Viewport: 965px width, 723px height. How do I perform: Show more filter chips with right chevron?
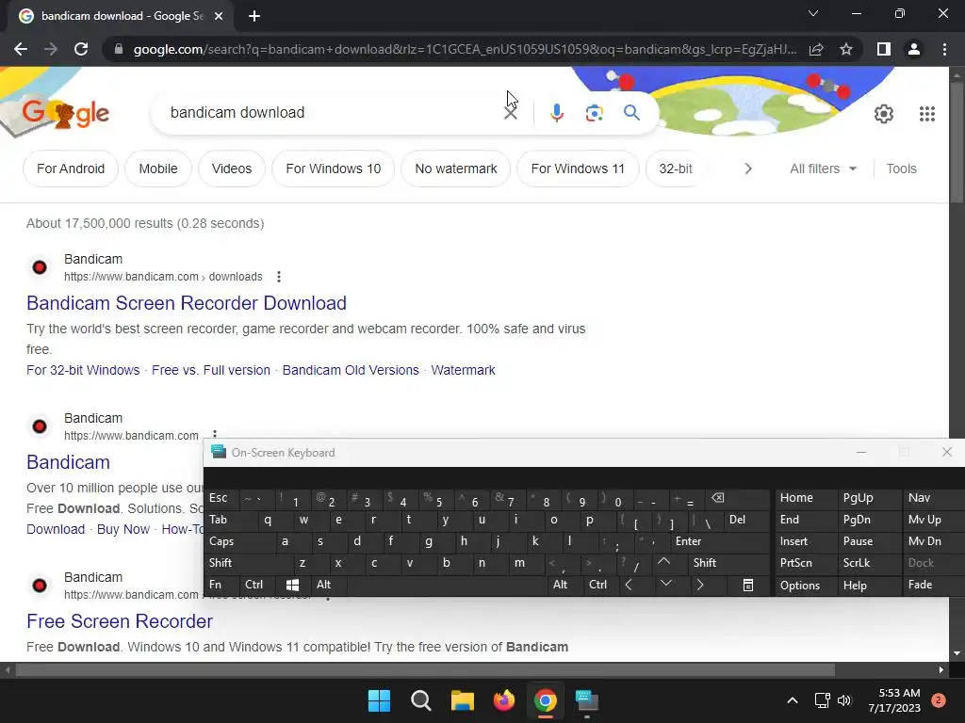747,169
